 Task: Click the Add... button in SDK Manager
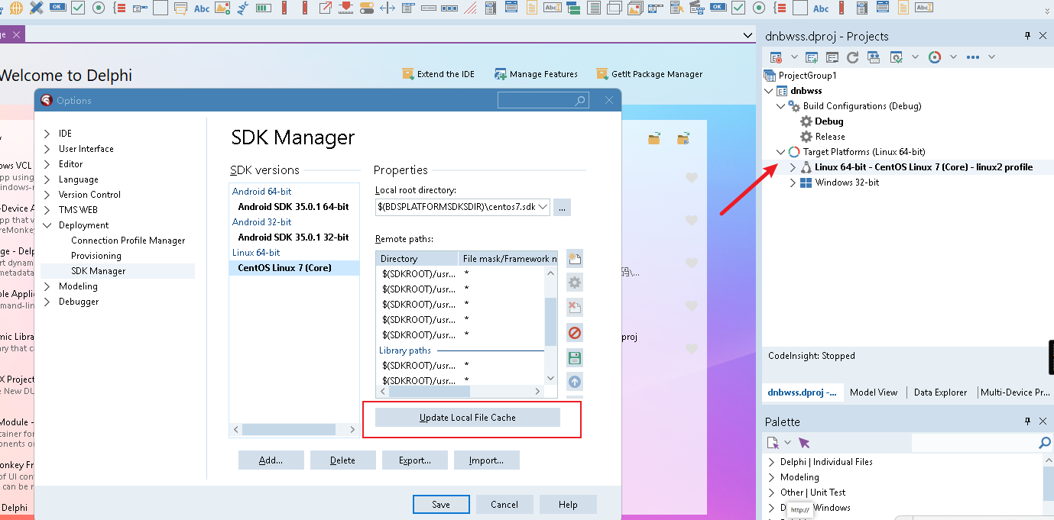(x=271, y=460)
